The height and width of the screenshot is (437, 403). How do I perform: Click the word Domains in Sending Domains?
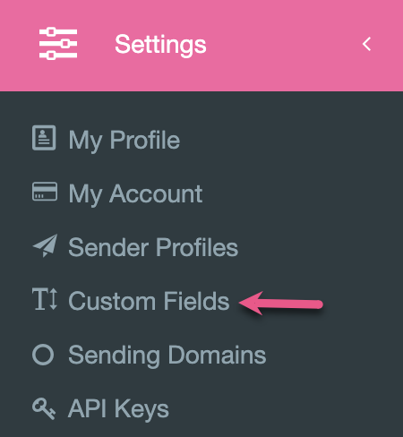pos(217,355)
